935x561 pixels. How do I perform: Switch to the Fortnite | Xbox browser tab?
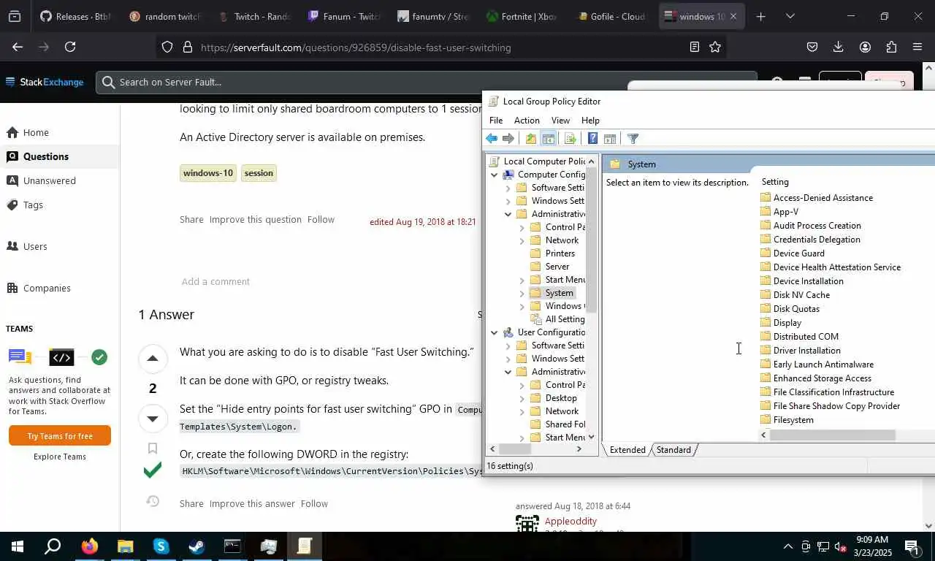[522, 16]
